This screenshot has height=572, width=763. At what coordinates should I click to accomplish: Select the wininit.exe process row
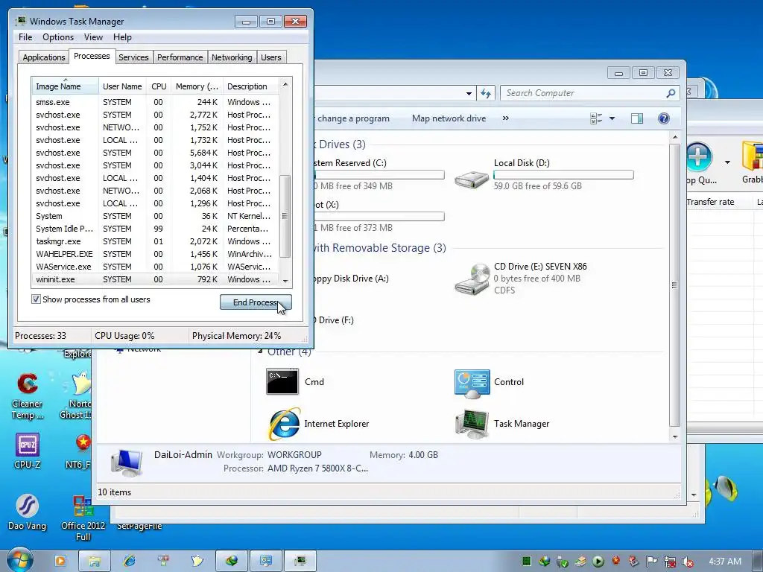(155, 279)
